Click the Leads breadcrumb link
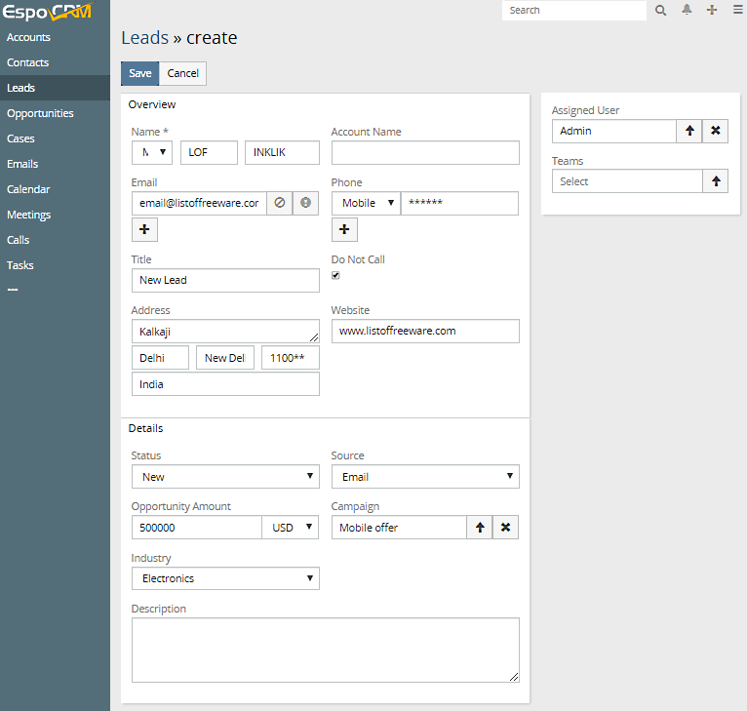This screenshot has height=711, width=747. pyautogui.click(x=145, y=38)
